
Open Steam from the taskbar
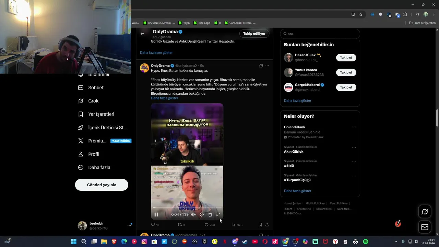tap(245, 242)
